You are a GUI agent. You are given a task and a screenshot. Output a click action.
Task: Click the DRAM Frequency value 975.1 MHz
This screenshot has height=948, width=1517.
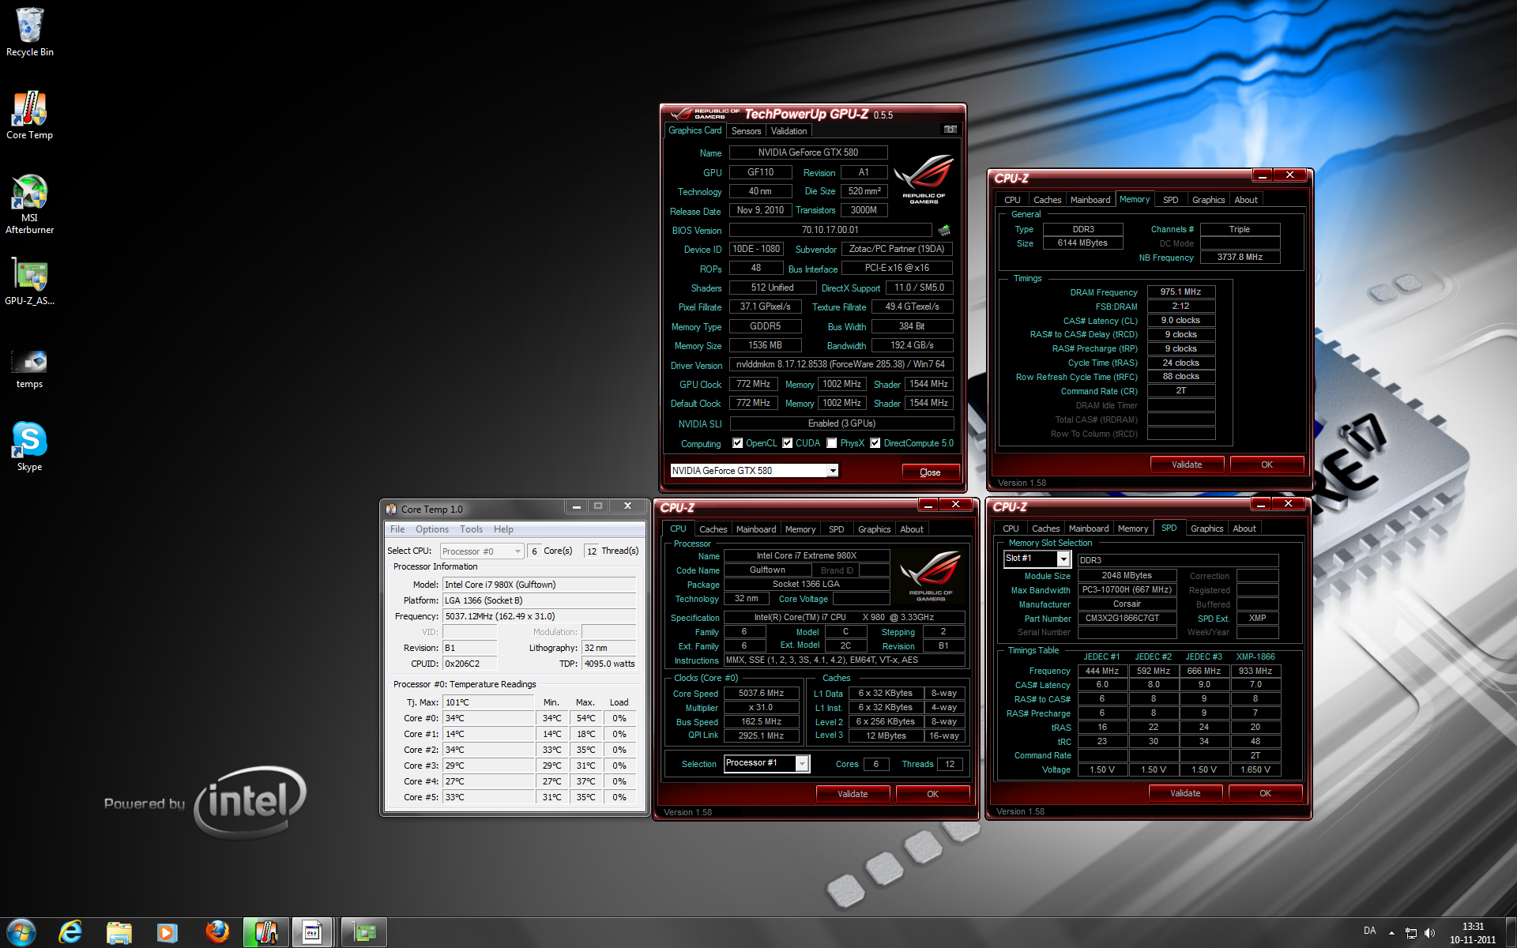pyautogui.click(x=1180, y=292)
